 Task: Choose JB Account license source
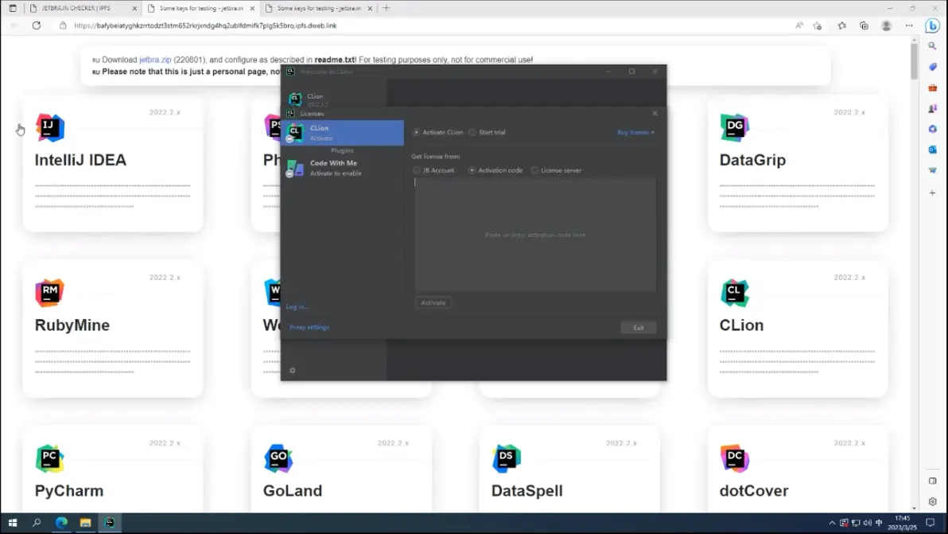416,170
